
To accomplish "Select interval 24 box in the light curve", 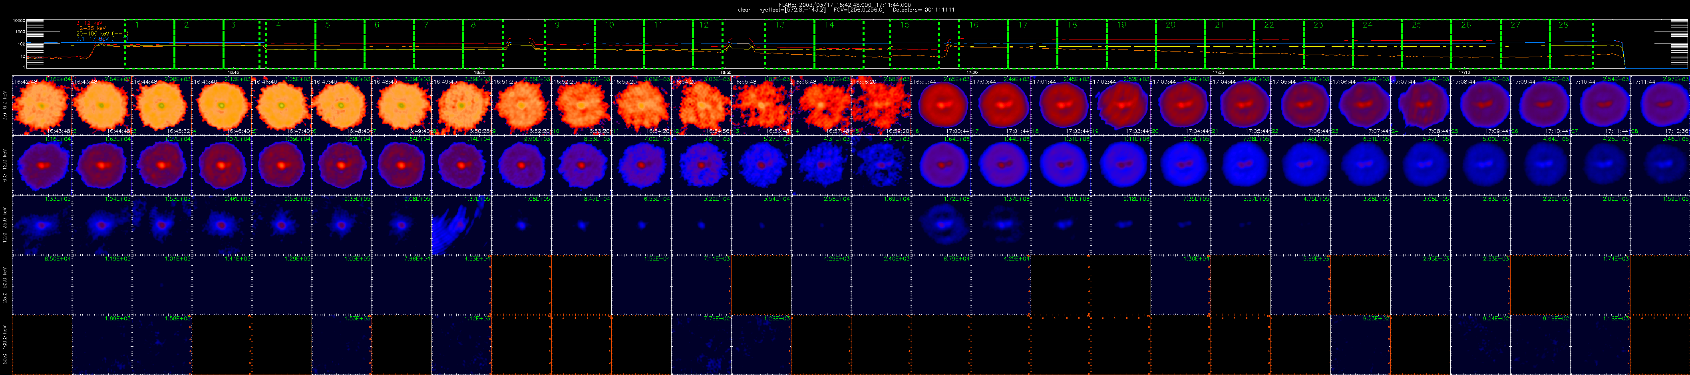I will pyautogui.click(x=1377, y=44).
